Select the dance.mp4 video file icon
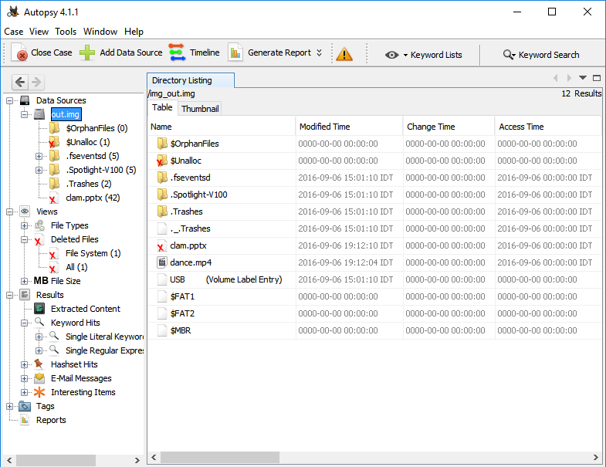The width and height of the screenshot is (606, 467). pos(162,262)
